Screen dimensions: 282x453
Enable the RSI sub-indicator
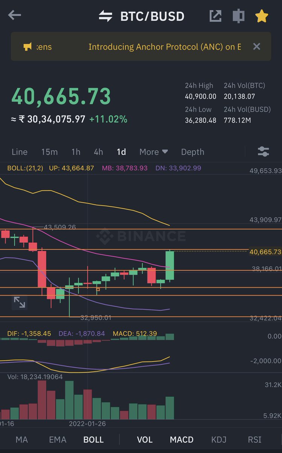tap(255, 439)
